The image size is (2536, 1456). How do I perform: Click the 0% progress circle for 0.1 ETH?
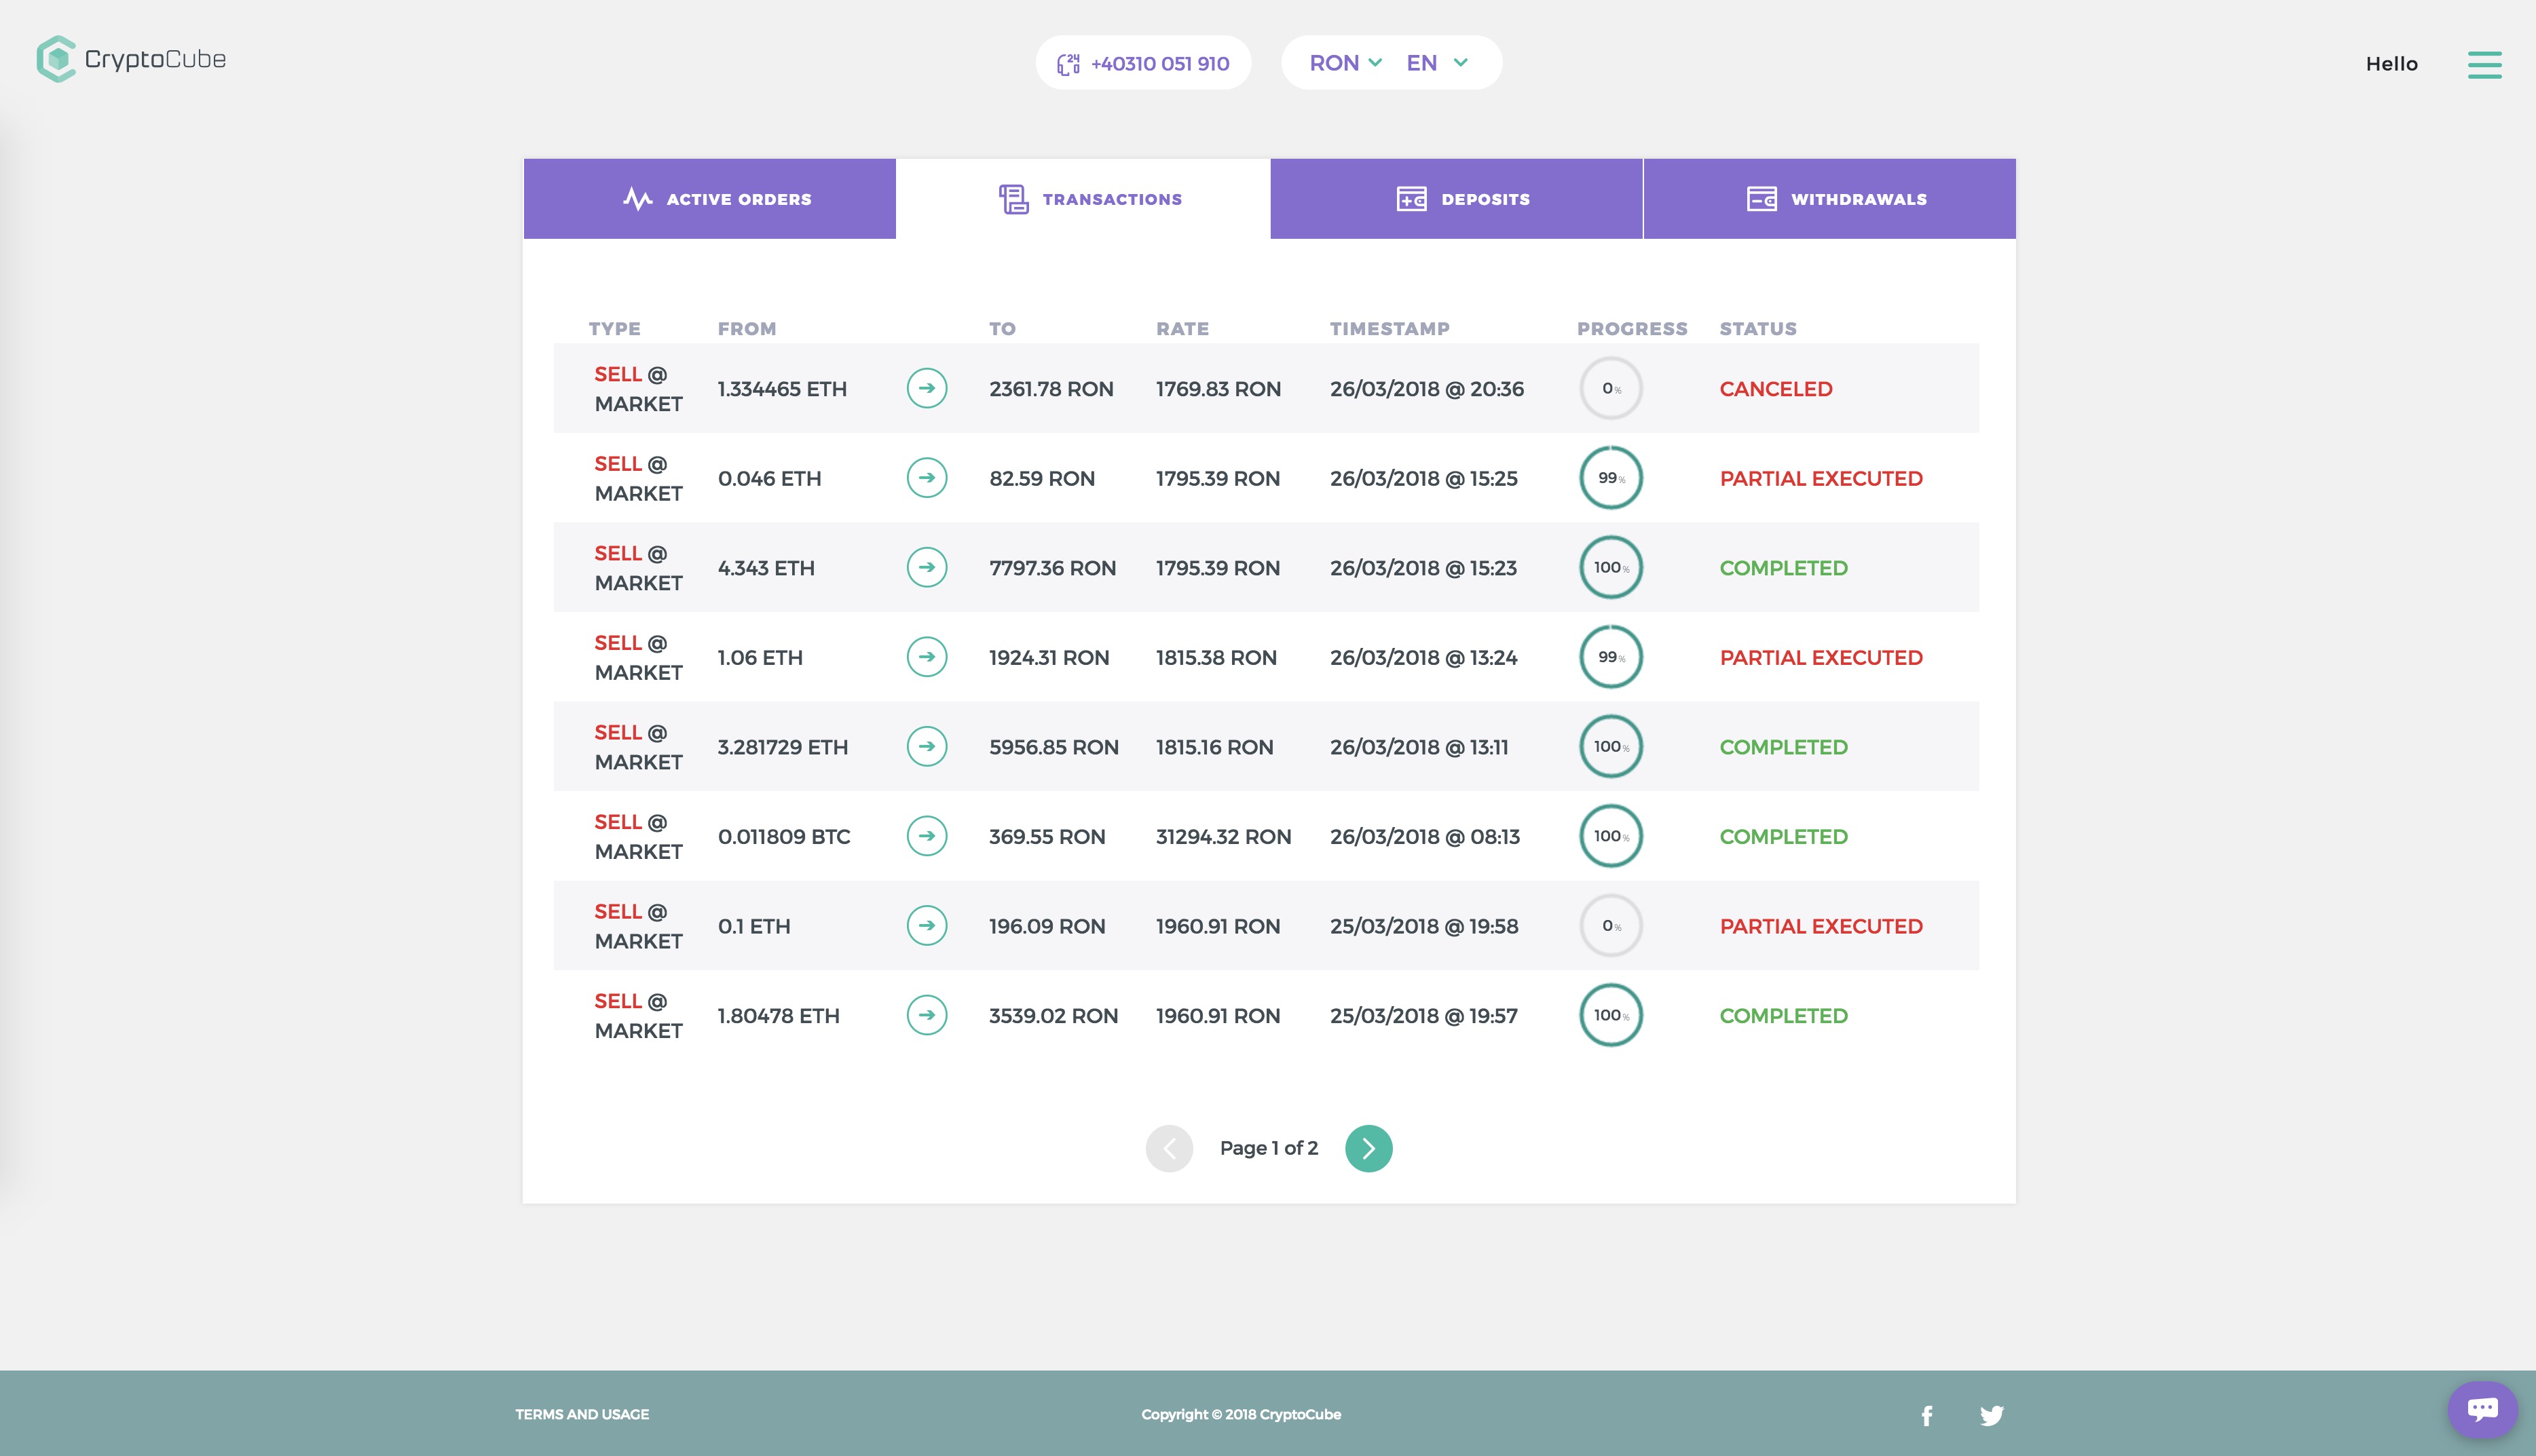(1611, 925)
